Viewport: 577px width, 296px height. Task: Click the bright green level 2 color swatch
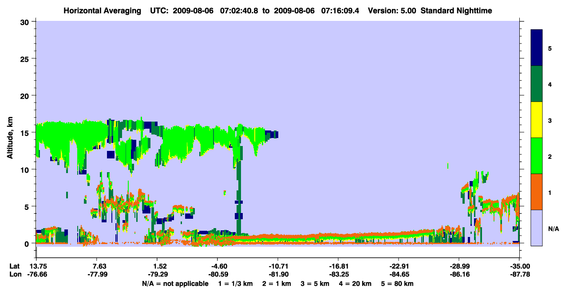[x=537, y=156]
